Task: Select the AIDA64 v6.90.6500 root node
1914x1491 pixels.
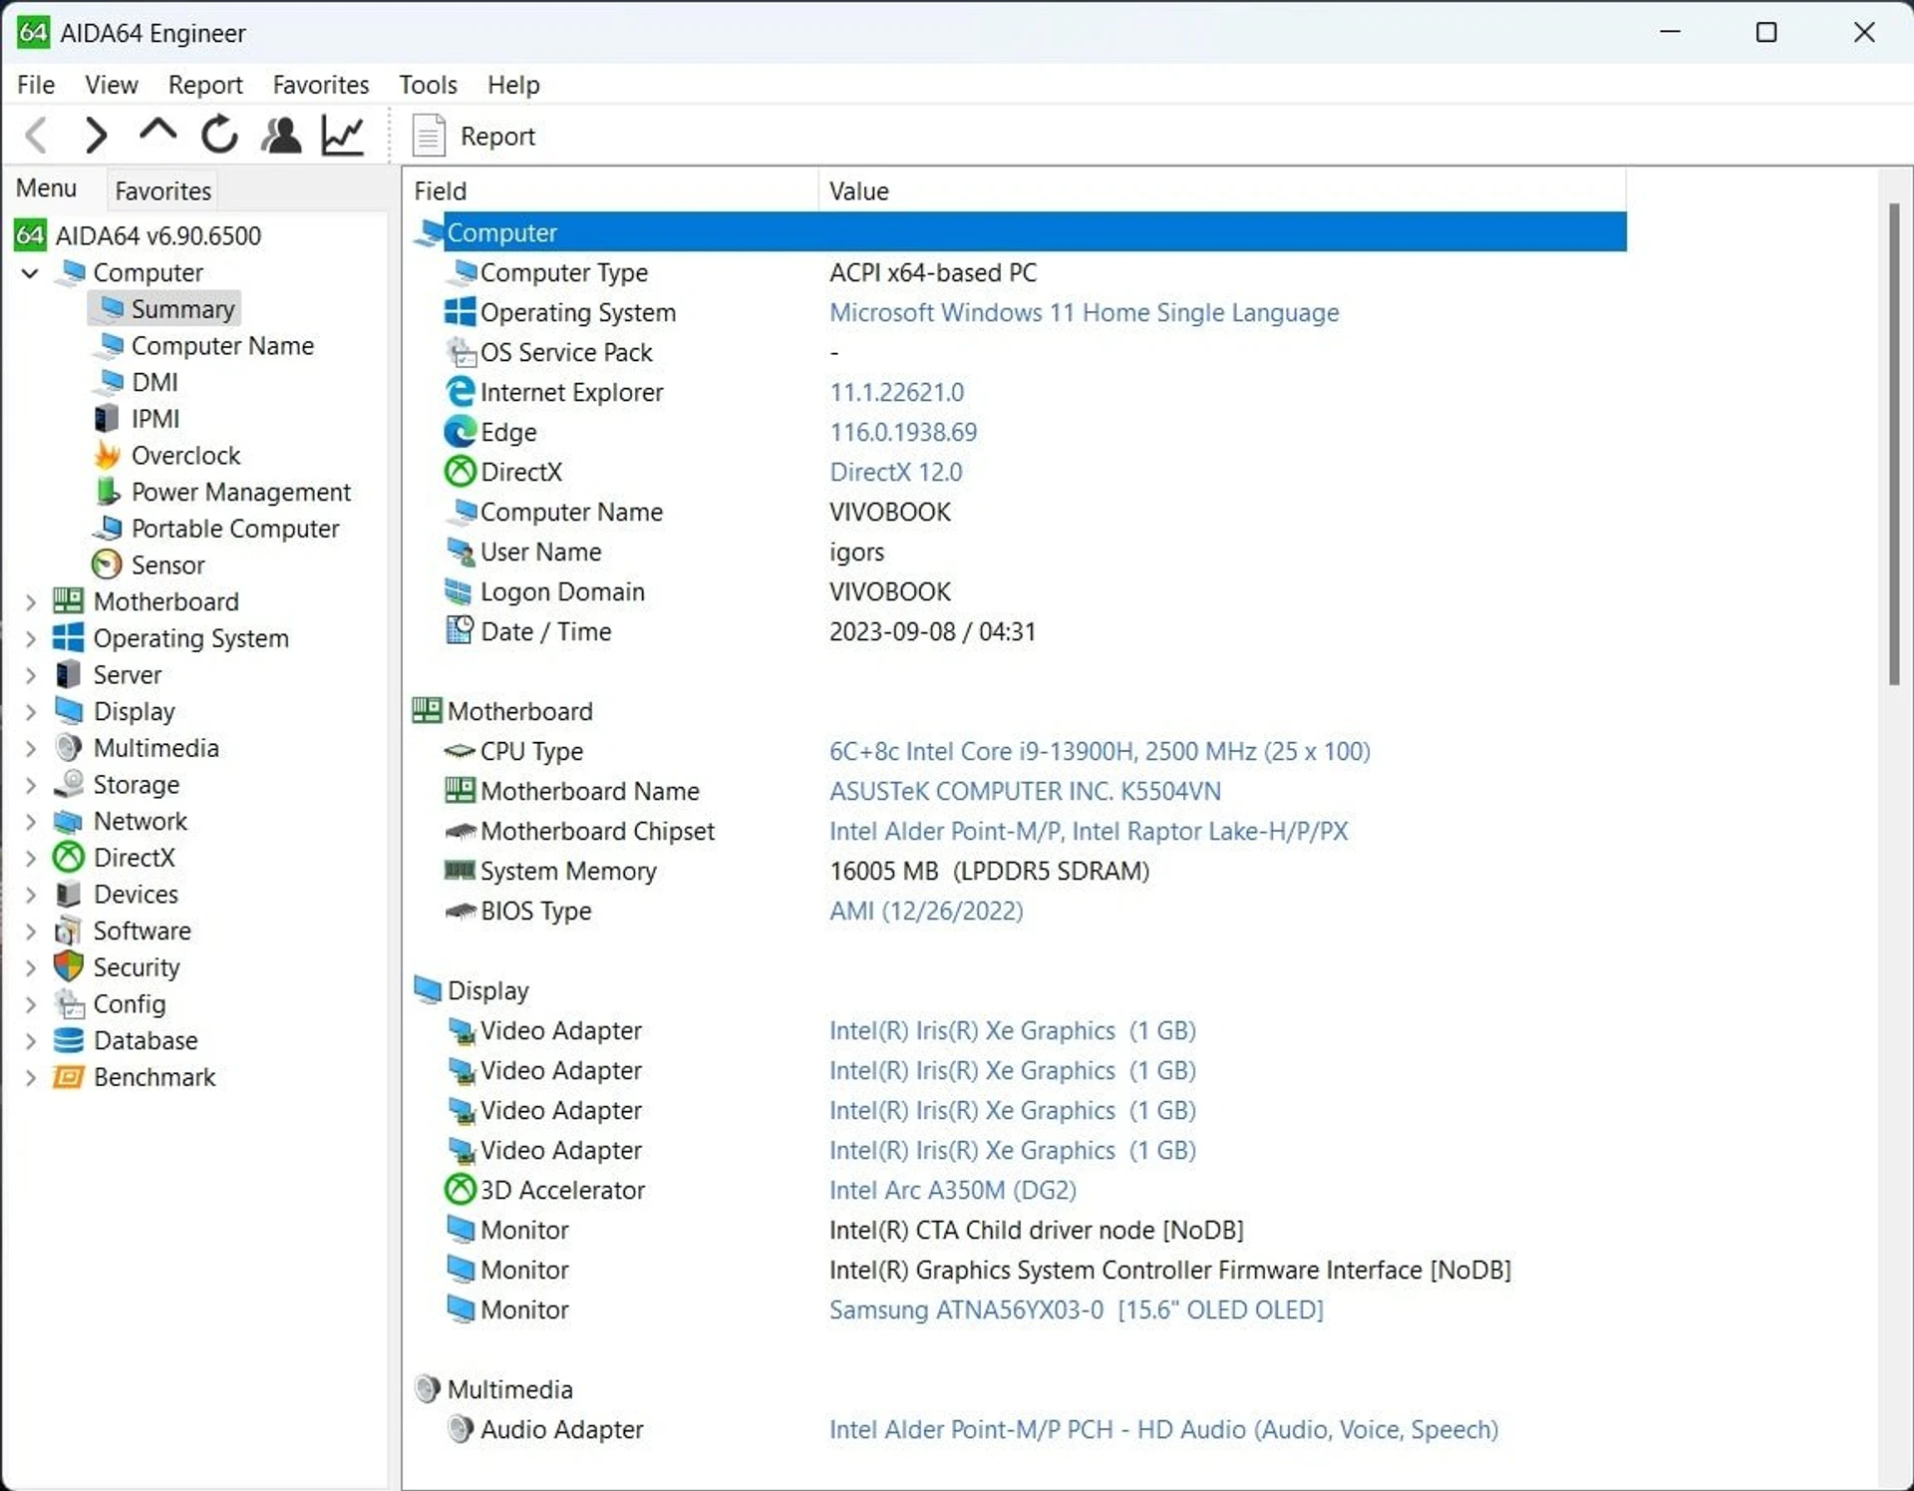Action: click(x=157, y=235)
